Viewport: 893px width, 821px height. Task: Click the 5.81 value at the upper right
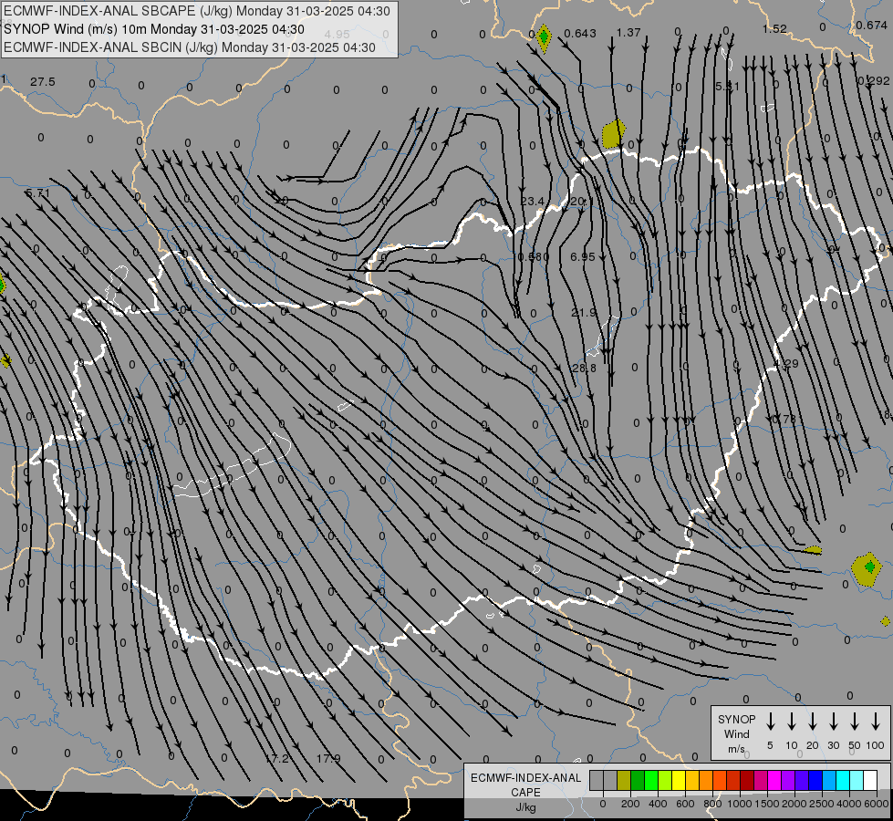tap(727, 86)
